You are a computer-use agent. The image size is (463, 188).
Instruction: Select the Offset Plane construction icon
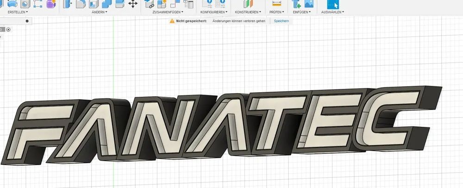pyautogui.click(x=248, y=4)
